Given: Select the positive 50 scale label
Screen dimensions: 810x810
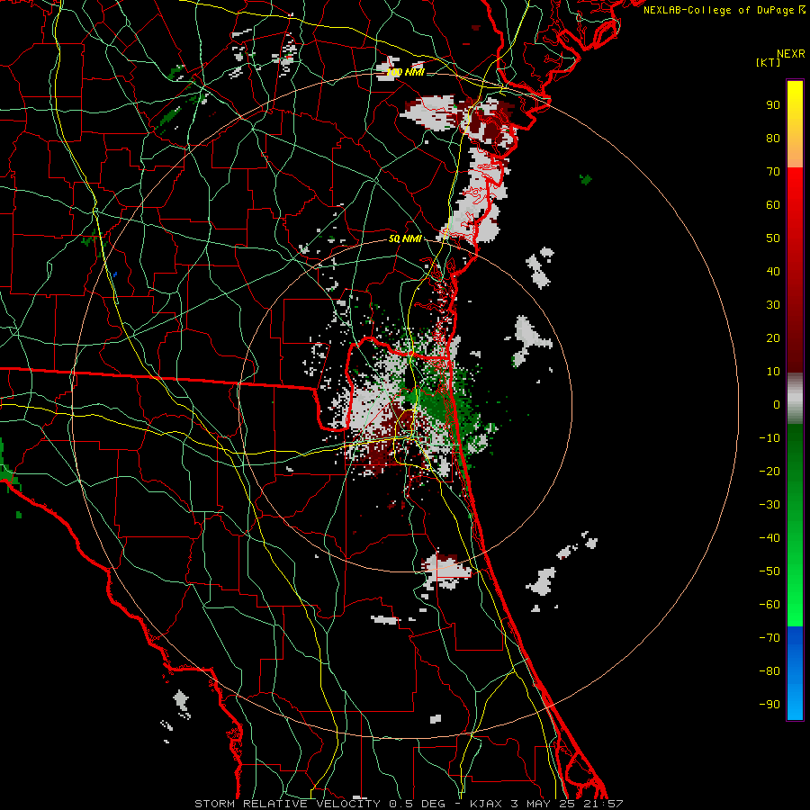Looking at the screenshot, I should point(773,238).
